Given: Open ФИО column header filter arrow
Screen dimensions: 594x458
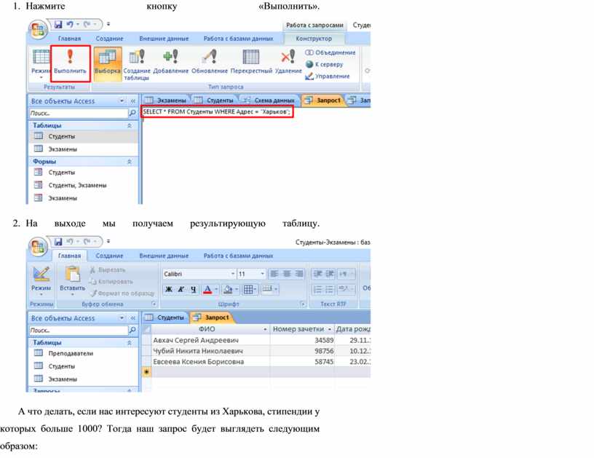Looking at the screenshot, I should coord(265,329).
